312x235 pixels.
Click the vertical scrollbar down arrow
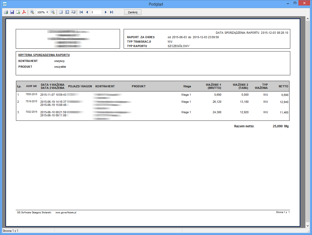tap(308, 226)
